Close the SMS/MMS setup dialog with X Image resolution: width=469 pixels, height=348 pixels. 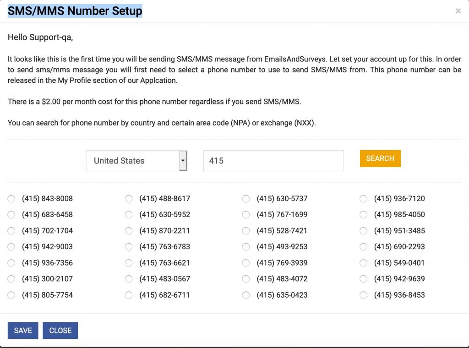click(x=458, y=11)
